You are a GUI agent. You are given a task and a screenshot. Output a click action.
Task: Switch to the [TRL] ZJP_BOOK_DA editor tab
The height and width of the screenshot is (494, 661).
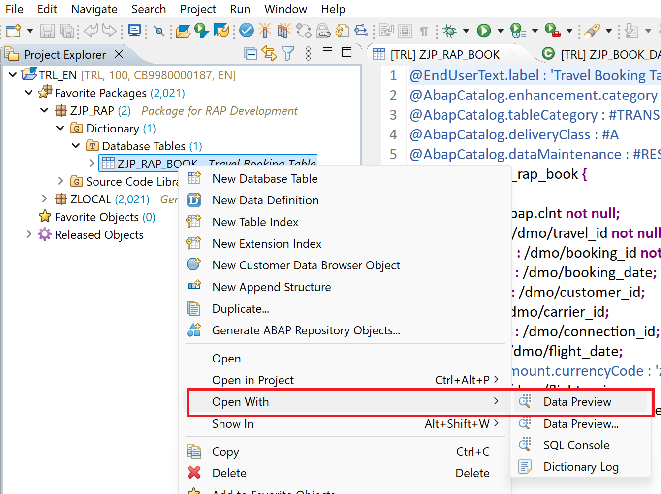pyautogui.click(x=600, y=54)
